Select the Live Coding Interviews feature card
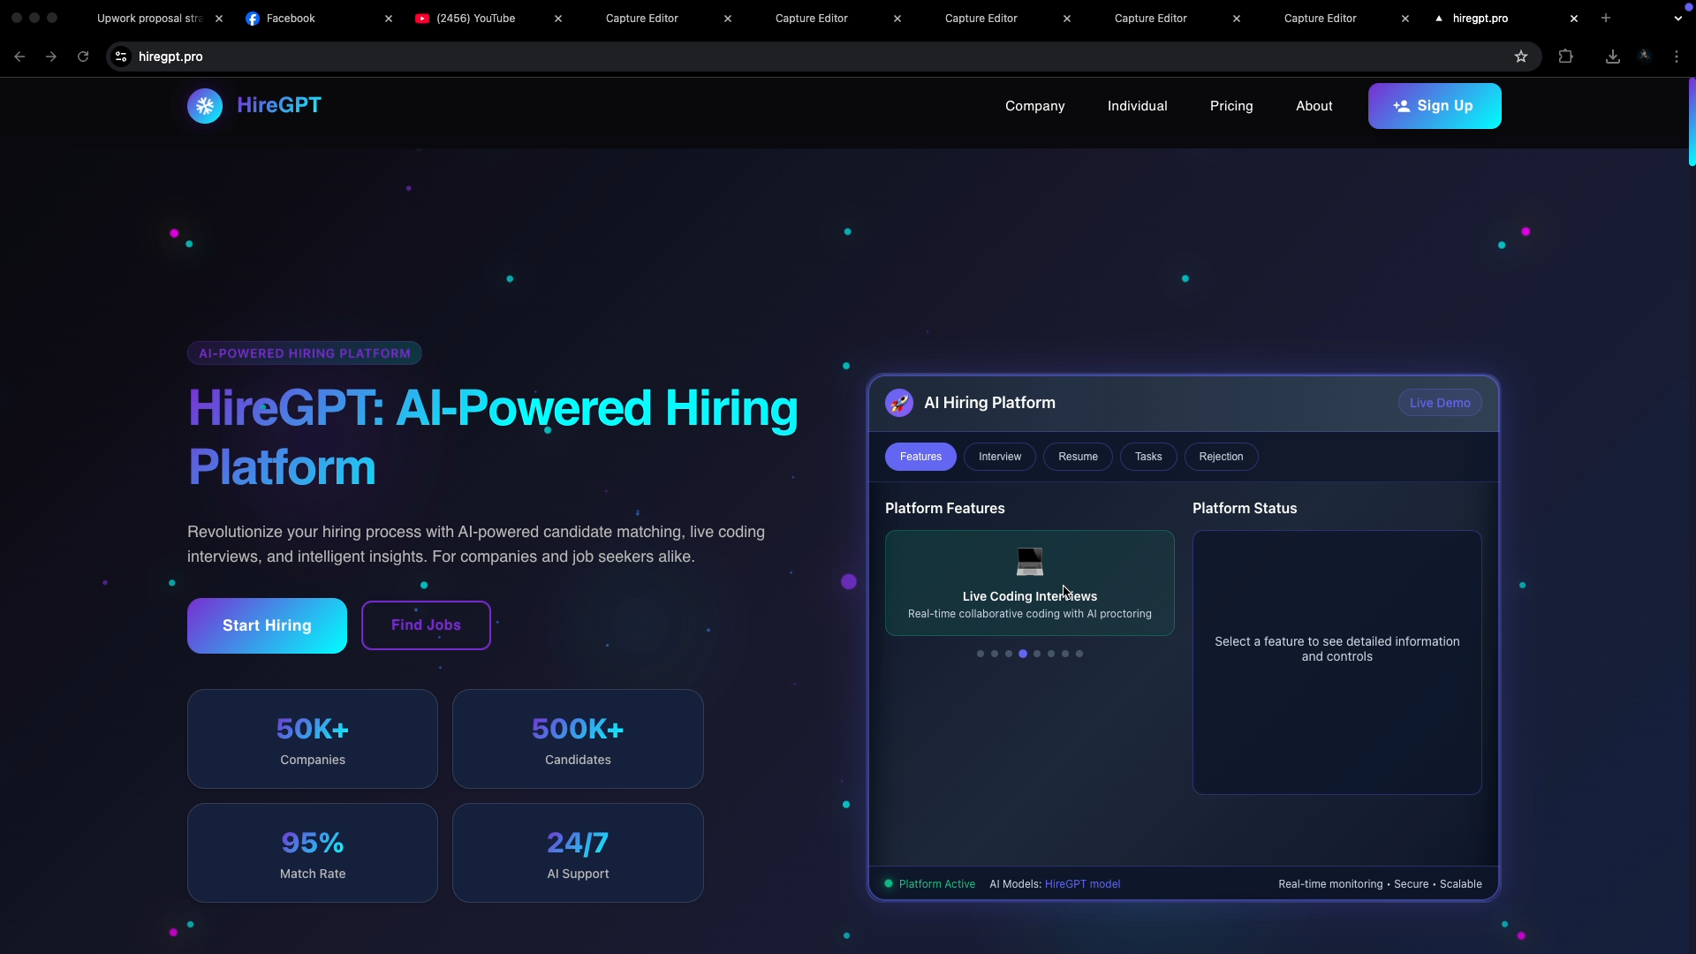The image size is (1696, 954). [x=1029, y=583]
